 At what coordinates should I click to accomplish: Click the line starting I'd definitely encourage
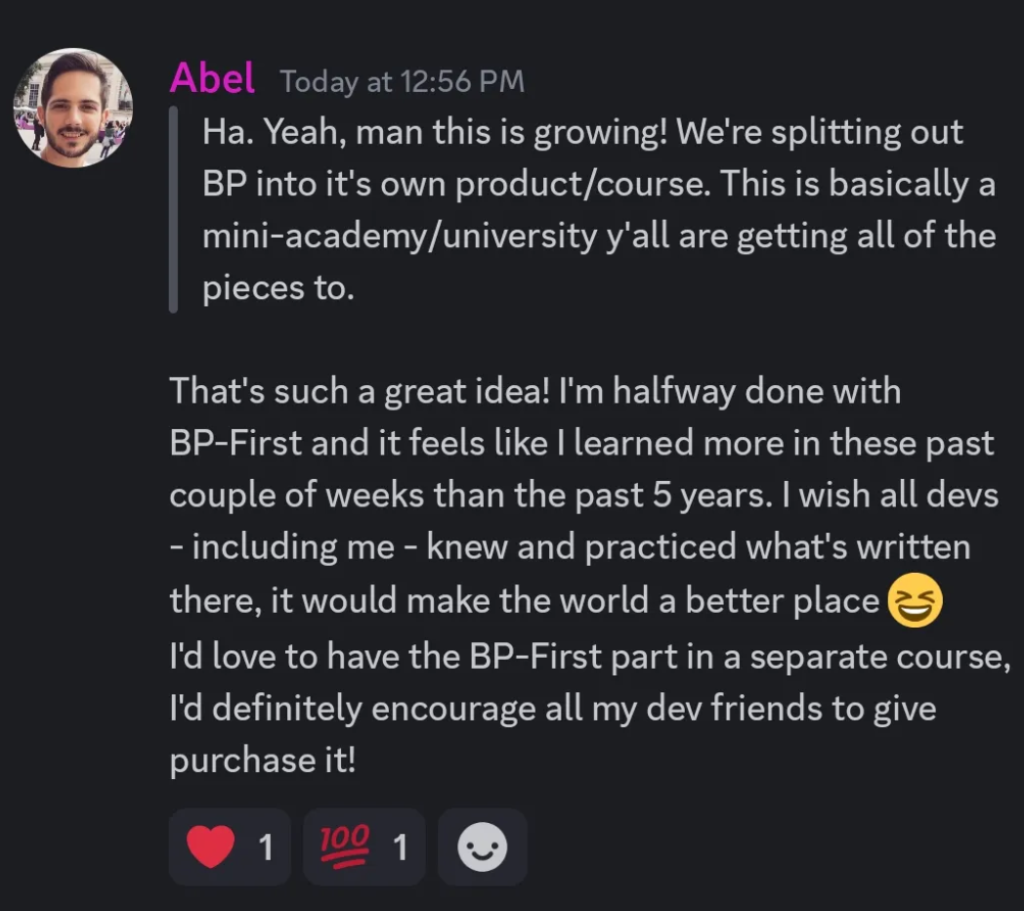pos(552,709)
